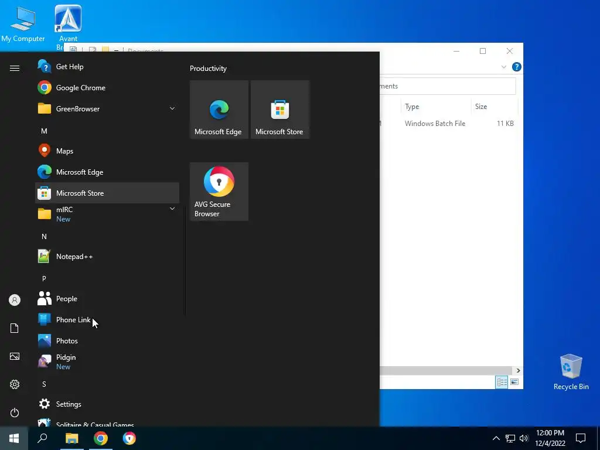
Task: Open Google Chrome from the taskbar
Action: click(x=101, y=438)
